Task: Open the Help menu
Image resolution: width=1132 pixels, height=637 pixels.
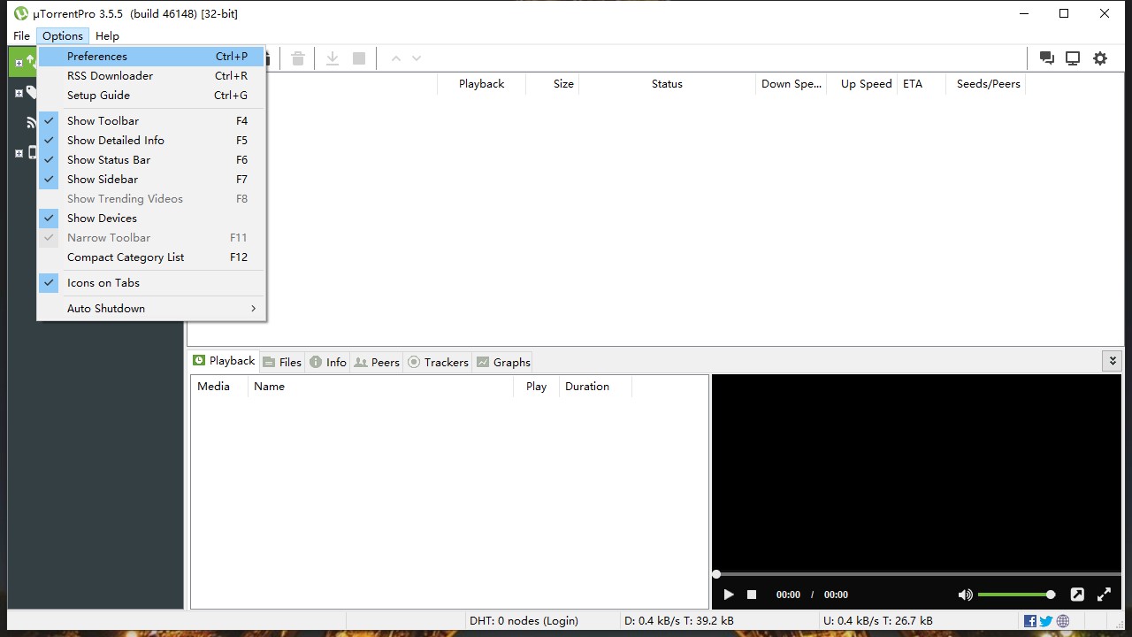Action: [x=107, y=35]
